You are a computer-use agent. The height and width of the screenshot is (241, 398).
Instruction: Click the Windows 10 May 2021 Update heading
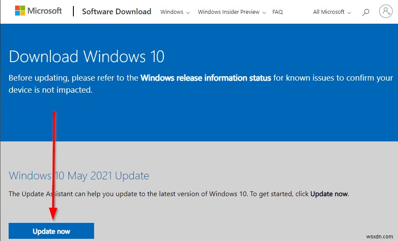point(79,176)
